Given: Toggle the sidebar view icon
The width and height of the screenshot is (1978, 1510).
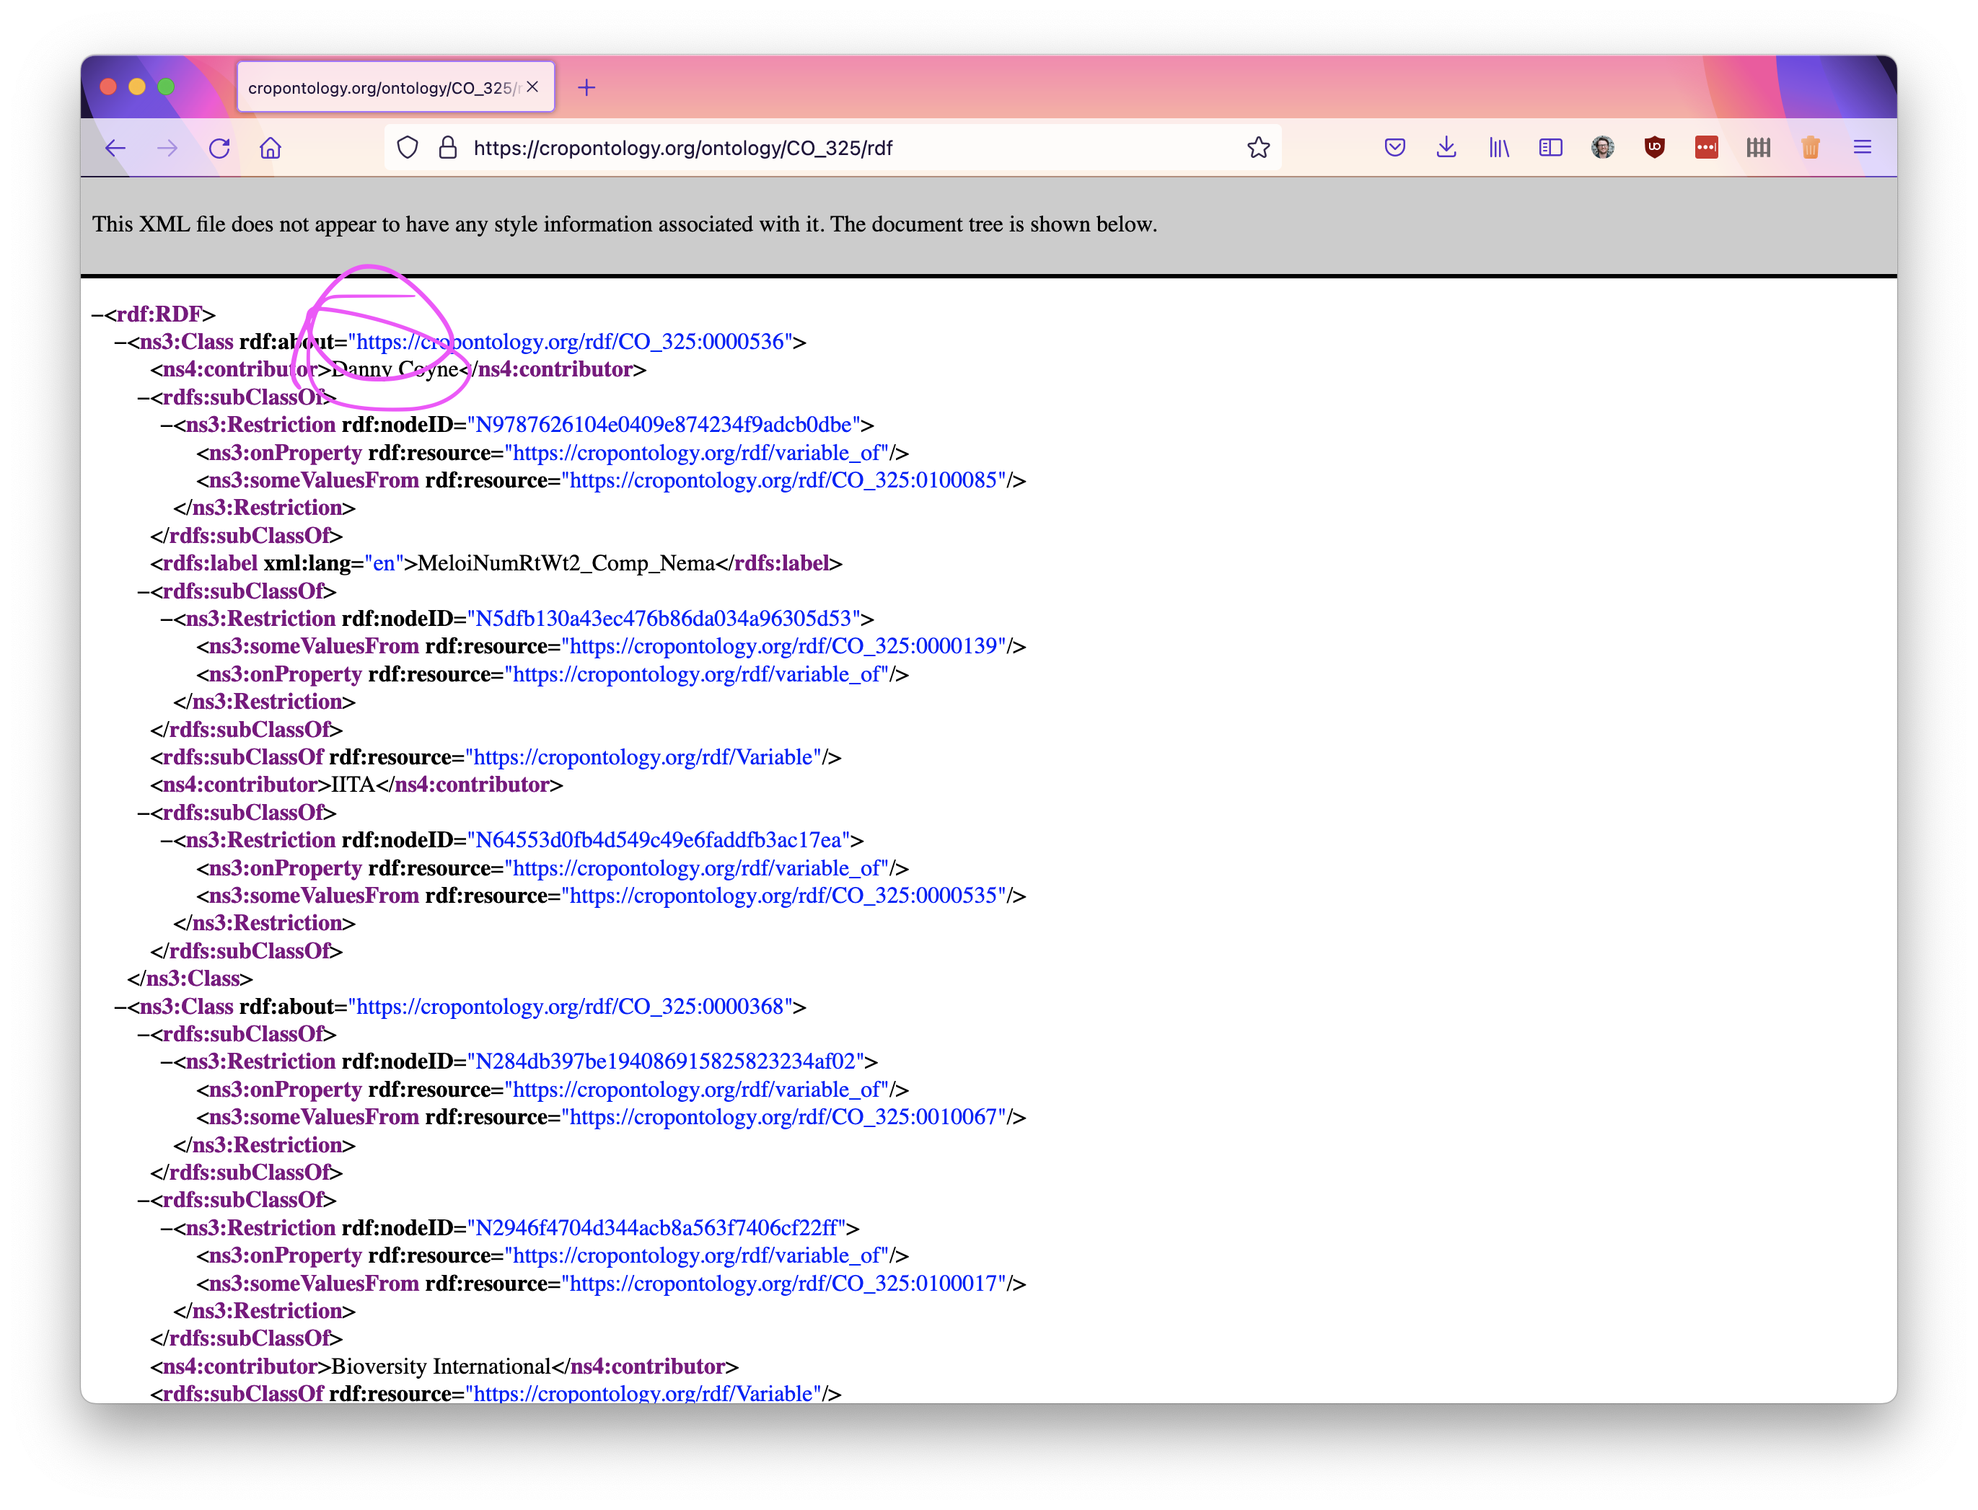Looking at the screenshot, I should [1550, 147].
